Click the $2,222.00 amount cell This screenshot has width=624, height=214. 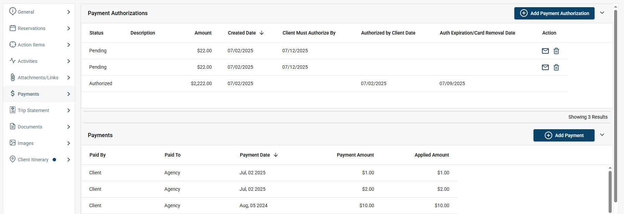(201, 83)
